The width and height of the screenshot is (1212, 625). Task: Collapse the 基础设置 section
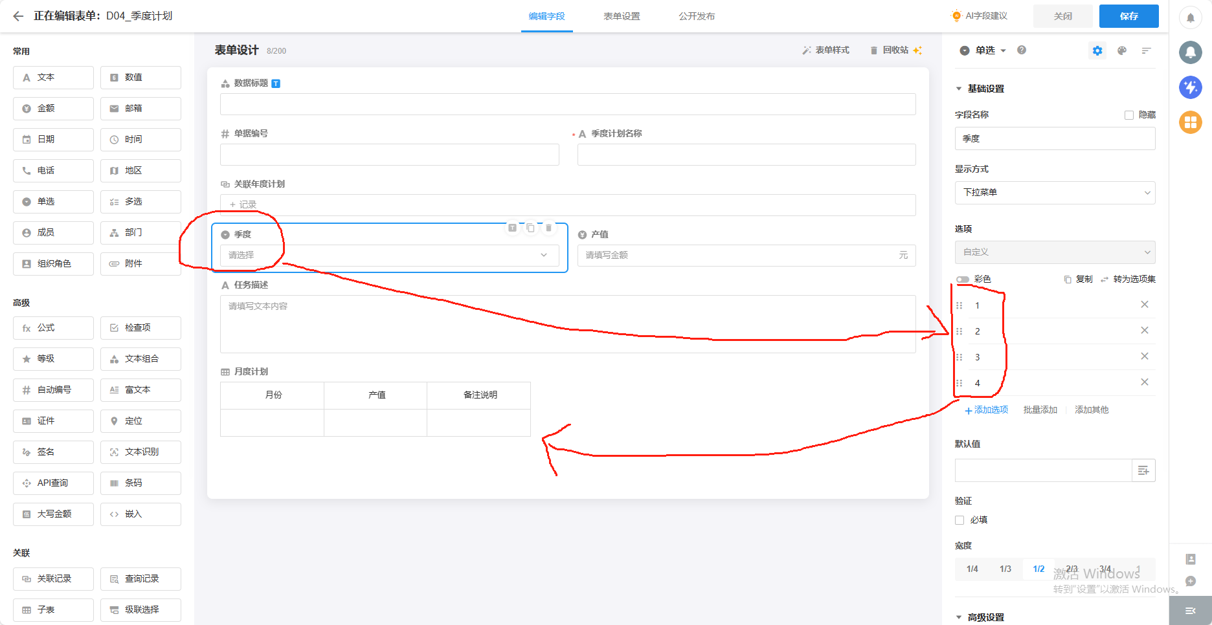click(x=959, y=89)
